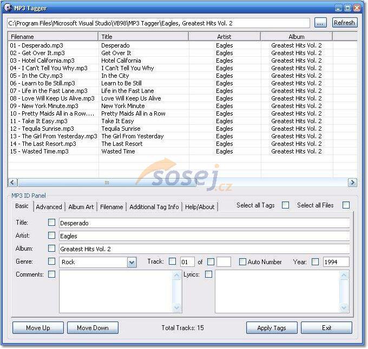Click the Title cell 'Hotel California'
Viewport: 368px width, 349px height.
coord(121,61)
